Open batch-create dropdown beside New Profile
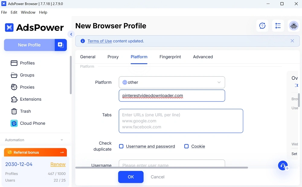Image resolution: width=302 pixels, height=187 pixels. (x=60, y=45)
